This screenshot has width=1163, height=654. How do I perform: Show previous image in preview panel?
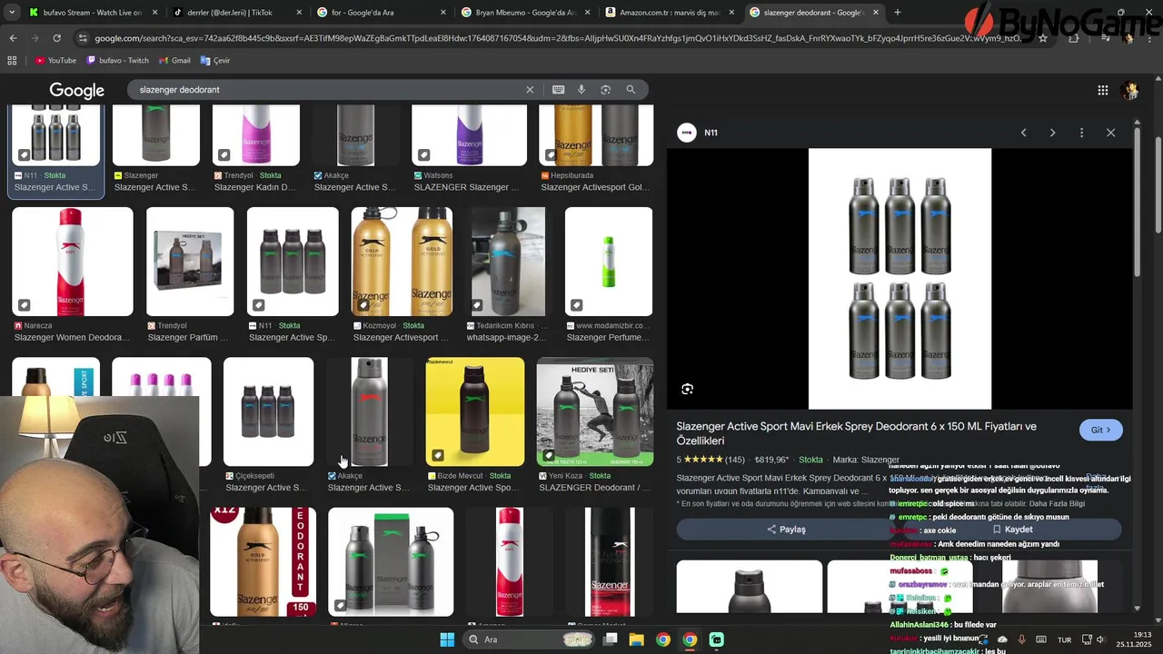(x=1023, y=133)
